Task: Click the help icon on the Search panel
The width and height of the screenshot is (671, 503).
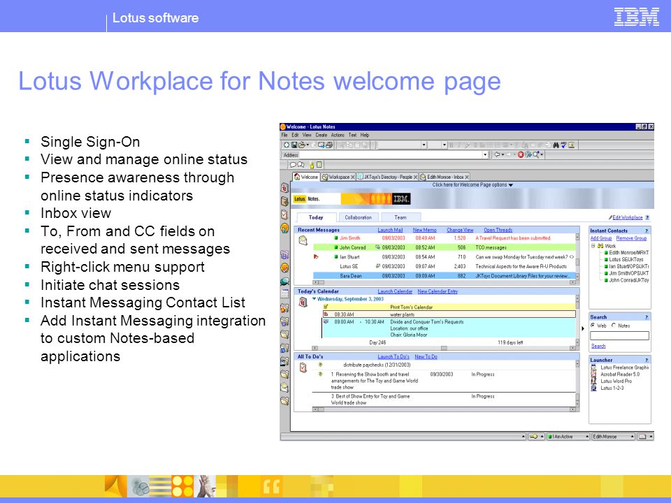Action: pos(647,317)
